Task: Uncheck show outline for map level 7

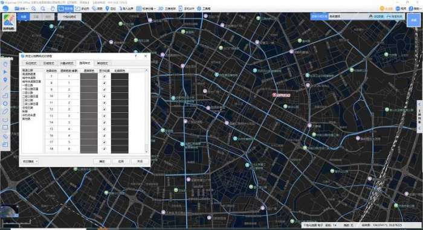Action: pos(105,76)
